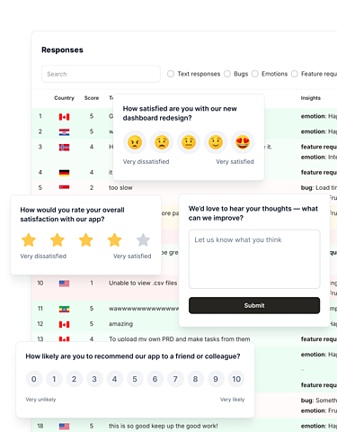This screenshot has width=337, height=432.
Task: Choose score 3 on recommendation scale
Action: point(94,379)
